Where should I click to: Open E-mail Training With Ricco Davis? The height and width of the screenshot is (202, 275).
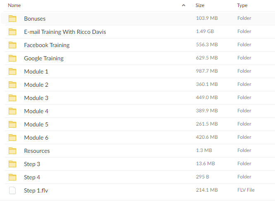pos(65,32)
